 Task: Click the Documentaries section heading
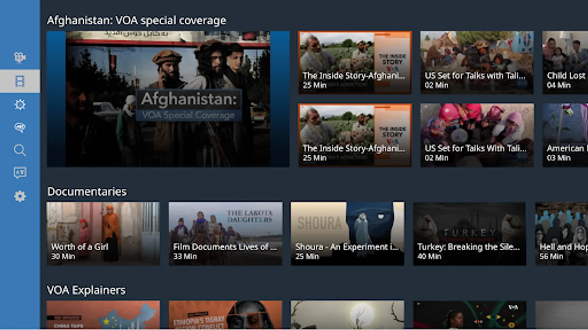[87, 191]
